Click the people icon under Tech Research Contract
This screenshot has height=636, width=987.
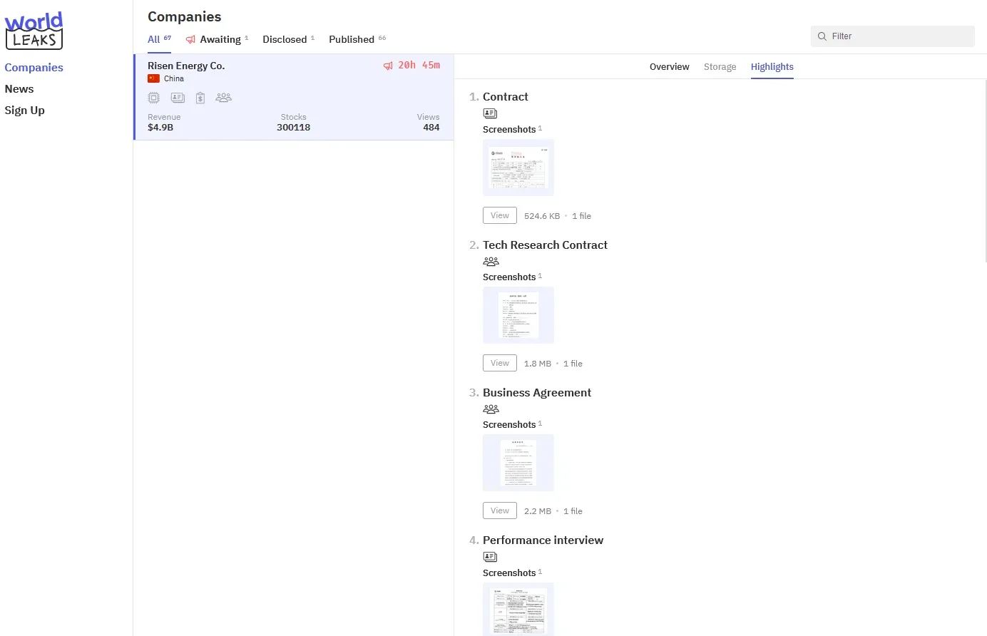click(x=491, y=262)
